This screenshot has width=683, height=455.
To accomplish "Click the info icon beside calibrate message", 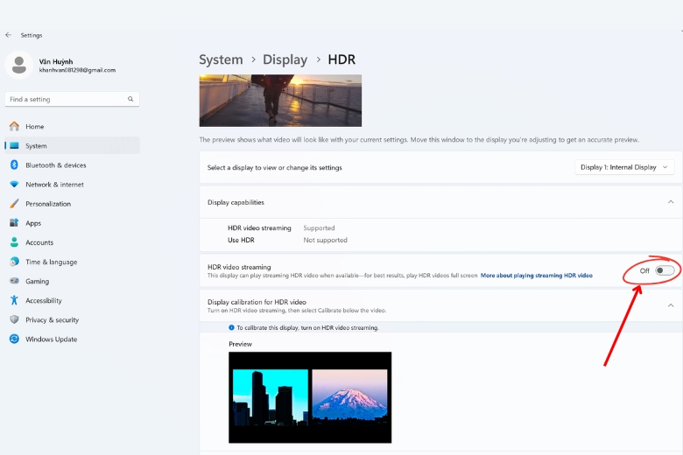I will click(231, 327).
